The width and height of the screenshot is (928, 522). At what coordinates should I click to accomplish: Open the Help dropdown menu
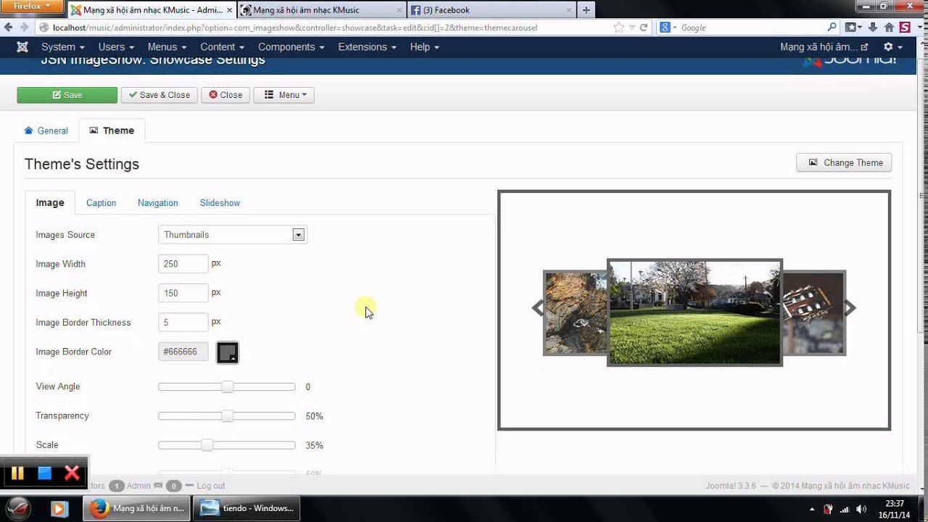(x=425, y=46)
